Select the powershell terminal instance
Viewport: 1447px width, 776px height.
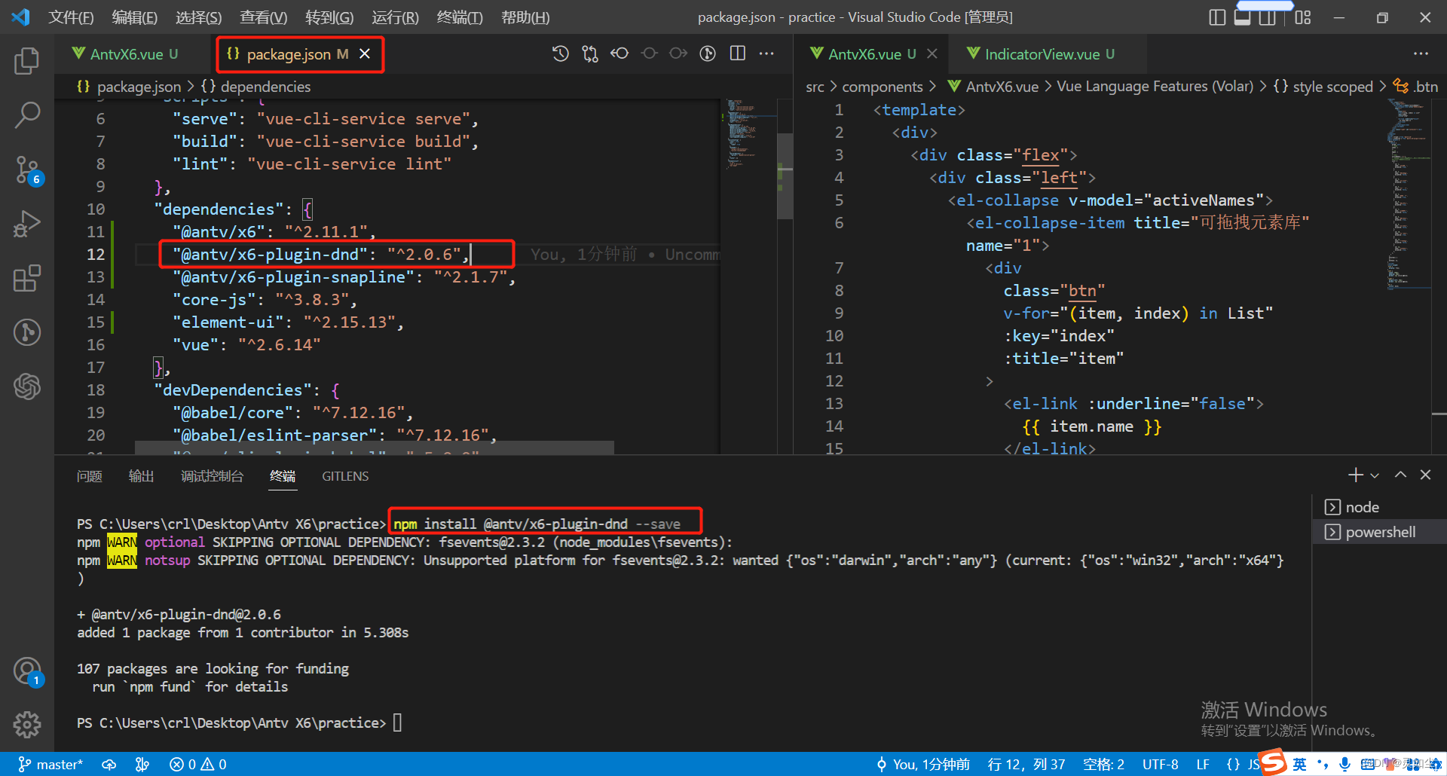(x=1380, y=532)
